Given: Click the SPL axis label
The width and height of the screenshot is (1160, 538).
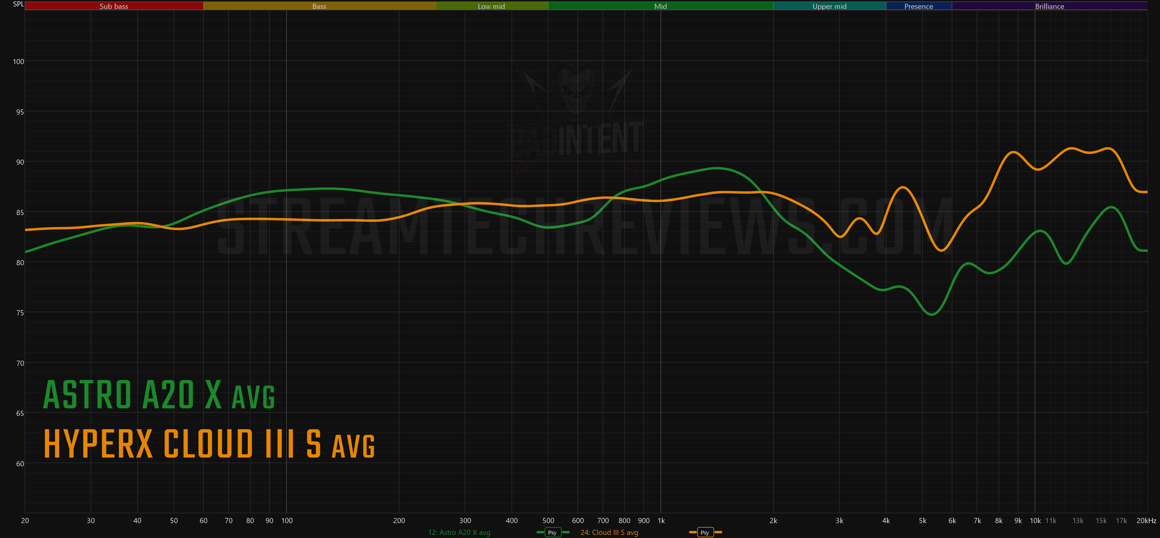Looking at the screenshot, I should click(18, 4).
